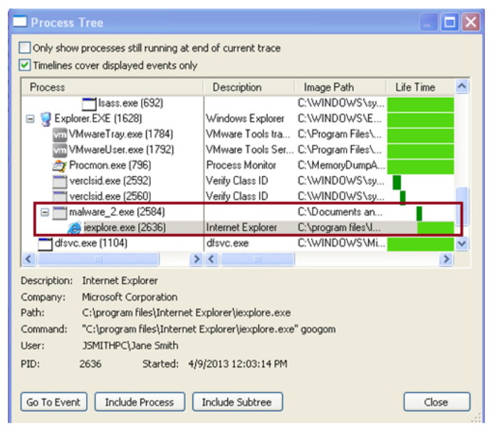Screen dimensions: 492x430
Task: Click the 'Process Monitor' description cell
Action: (241, 165)
